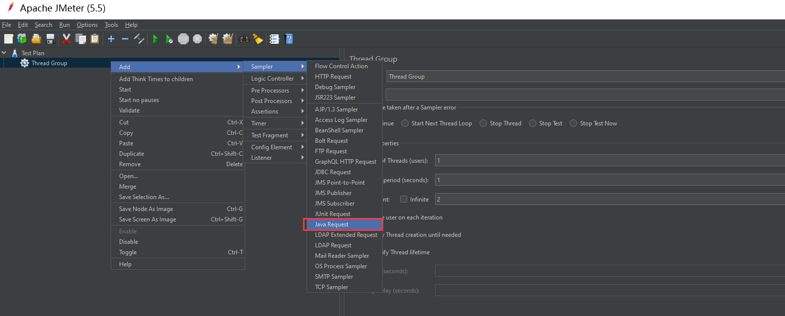Image resolution: width=785 pixels, height=316 pixels.
Task: Choose JDBC Request sampler
Action: click(x=344, y=172)
